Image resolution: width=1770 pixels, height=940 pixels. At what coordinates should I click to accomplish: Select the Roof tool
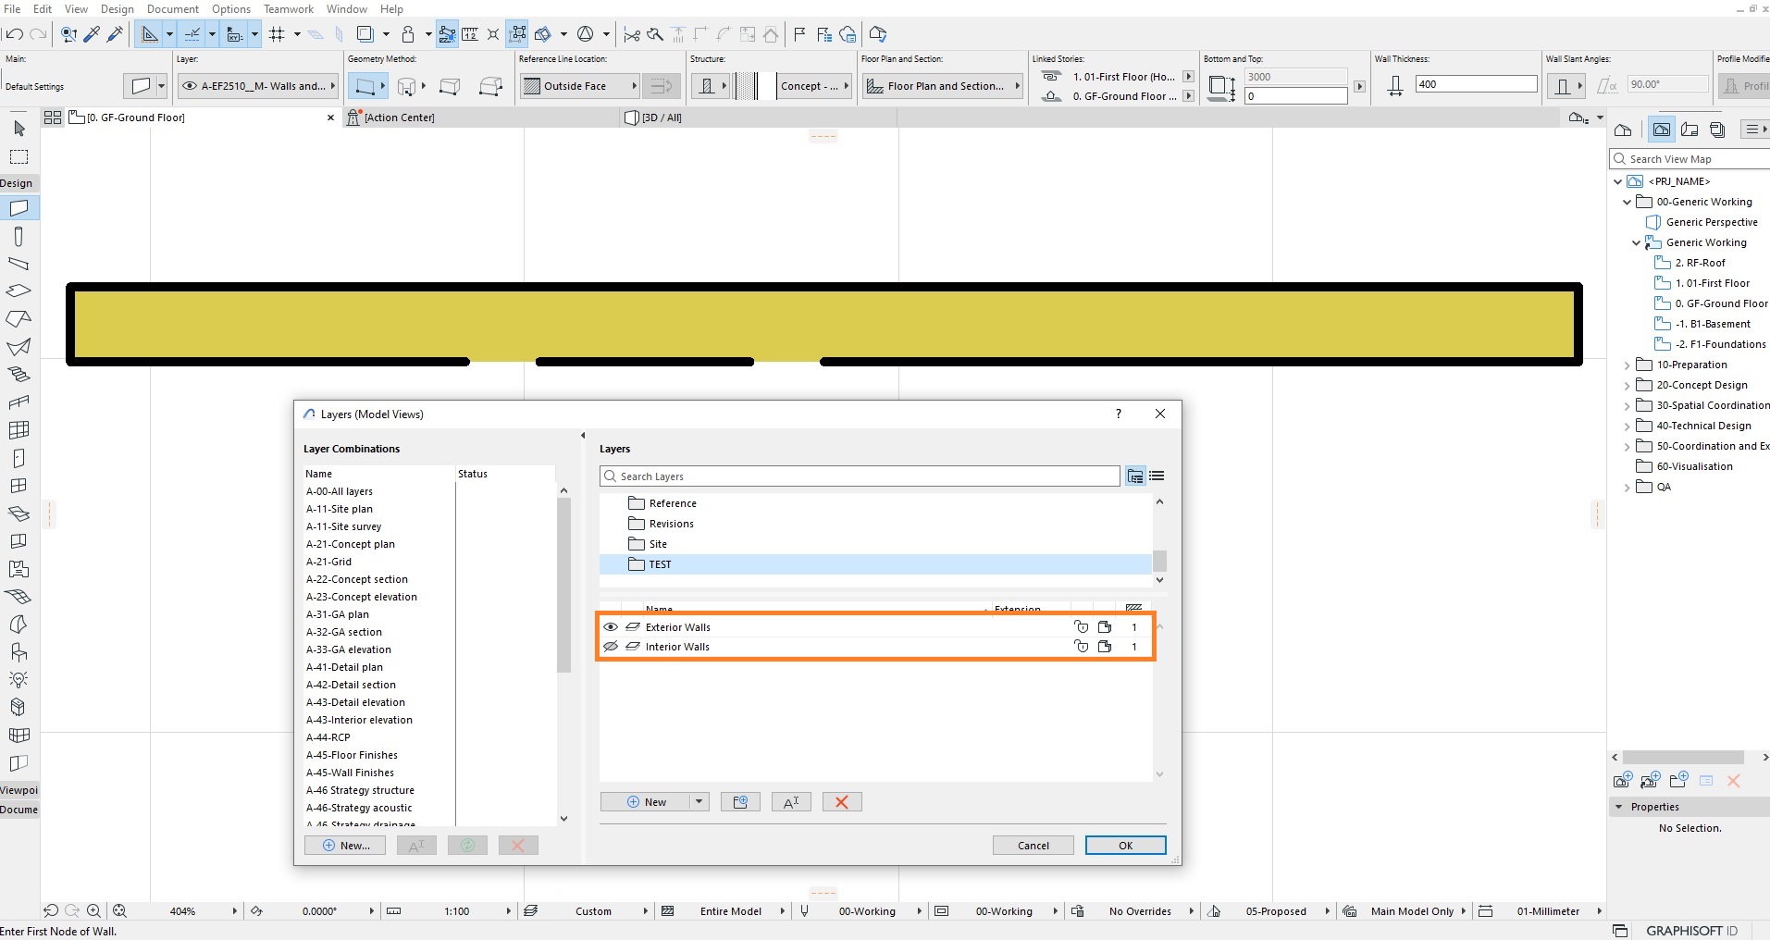pyautogui.click(x=19, y=319)
